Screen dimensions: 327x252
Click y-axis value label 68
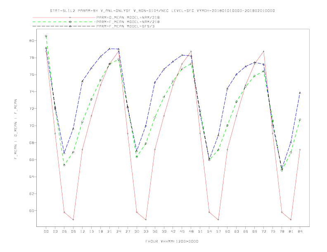pyautogui.click(x=31, y=142)
